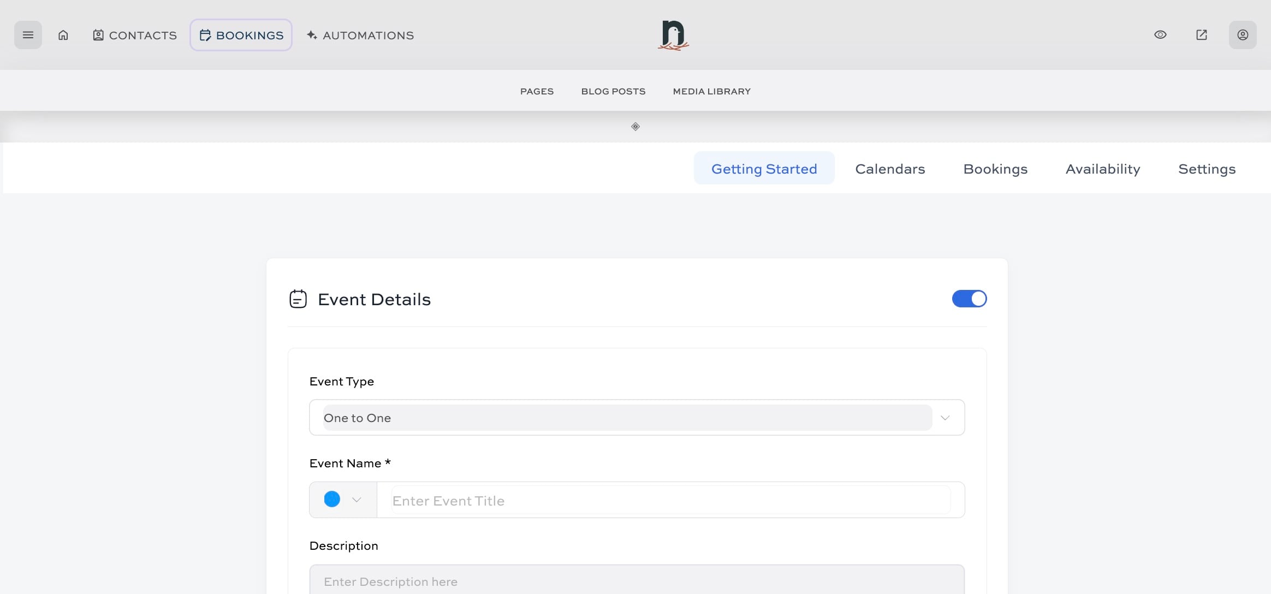Image resolution: width=1271 pixels, height=594 pixels.
Task: Click the nest bird logo
Action: coord(673,35)
